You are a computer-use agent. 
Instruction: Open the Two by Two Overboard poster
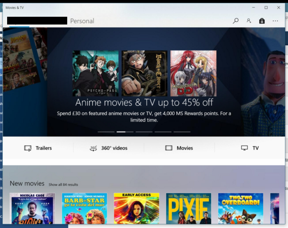(x=241, y=208)
